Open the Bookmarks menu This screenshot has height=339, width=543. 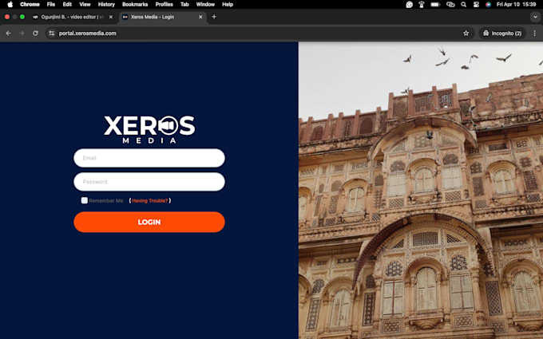coord(135,5)
